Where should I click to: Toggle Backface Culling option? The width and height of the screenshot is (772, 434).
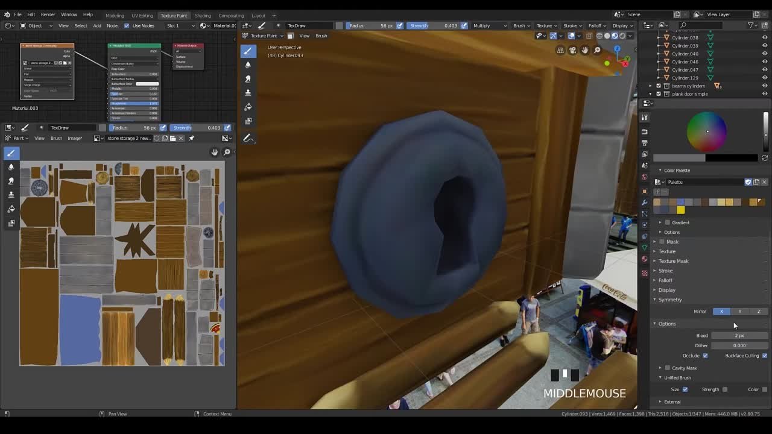pos(765,356)
